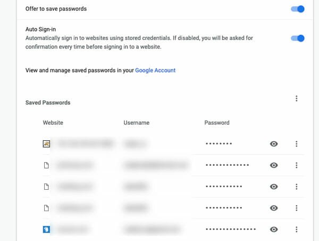Viewport: 319px width, 241px height.
Task: Click the Username column header
Action: 136,123
